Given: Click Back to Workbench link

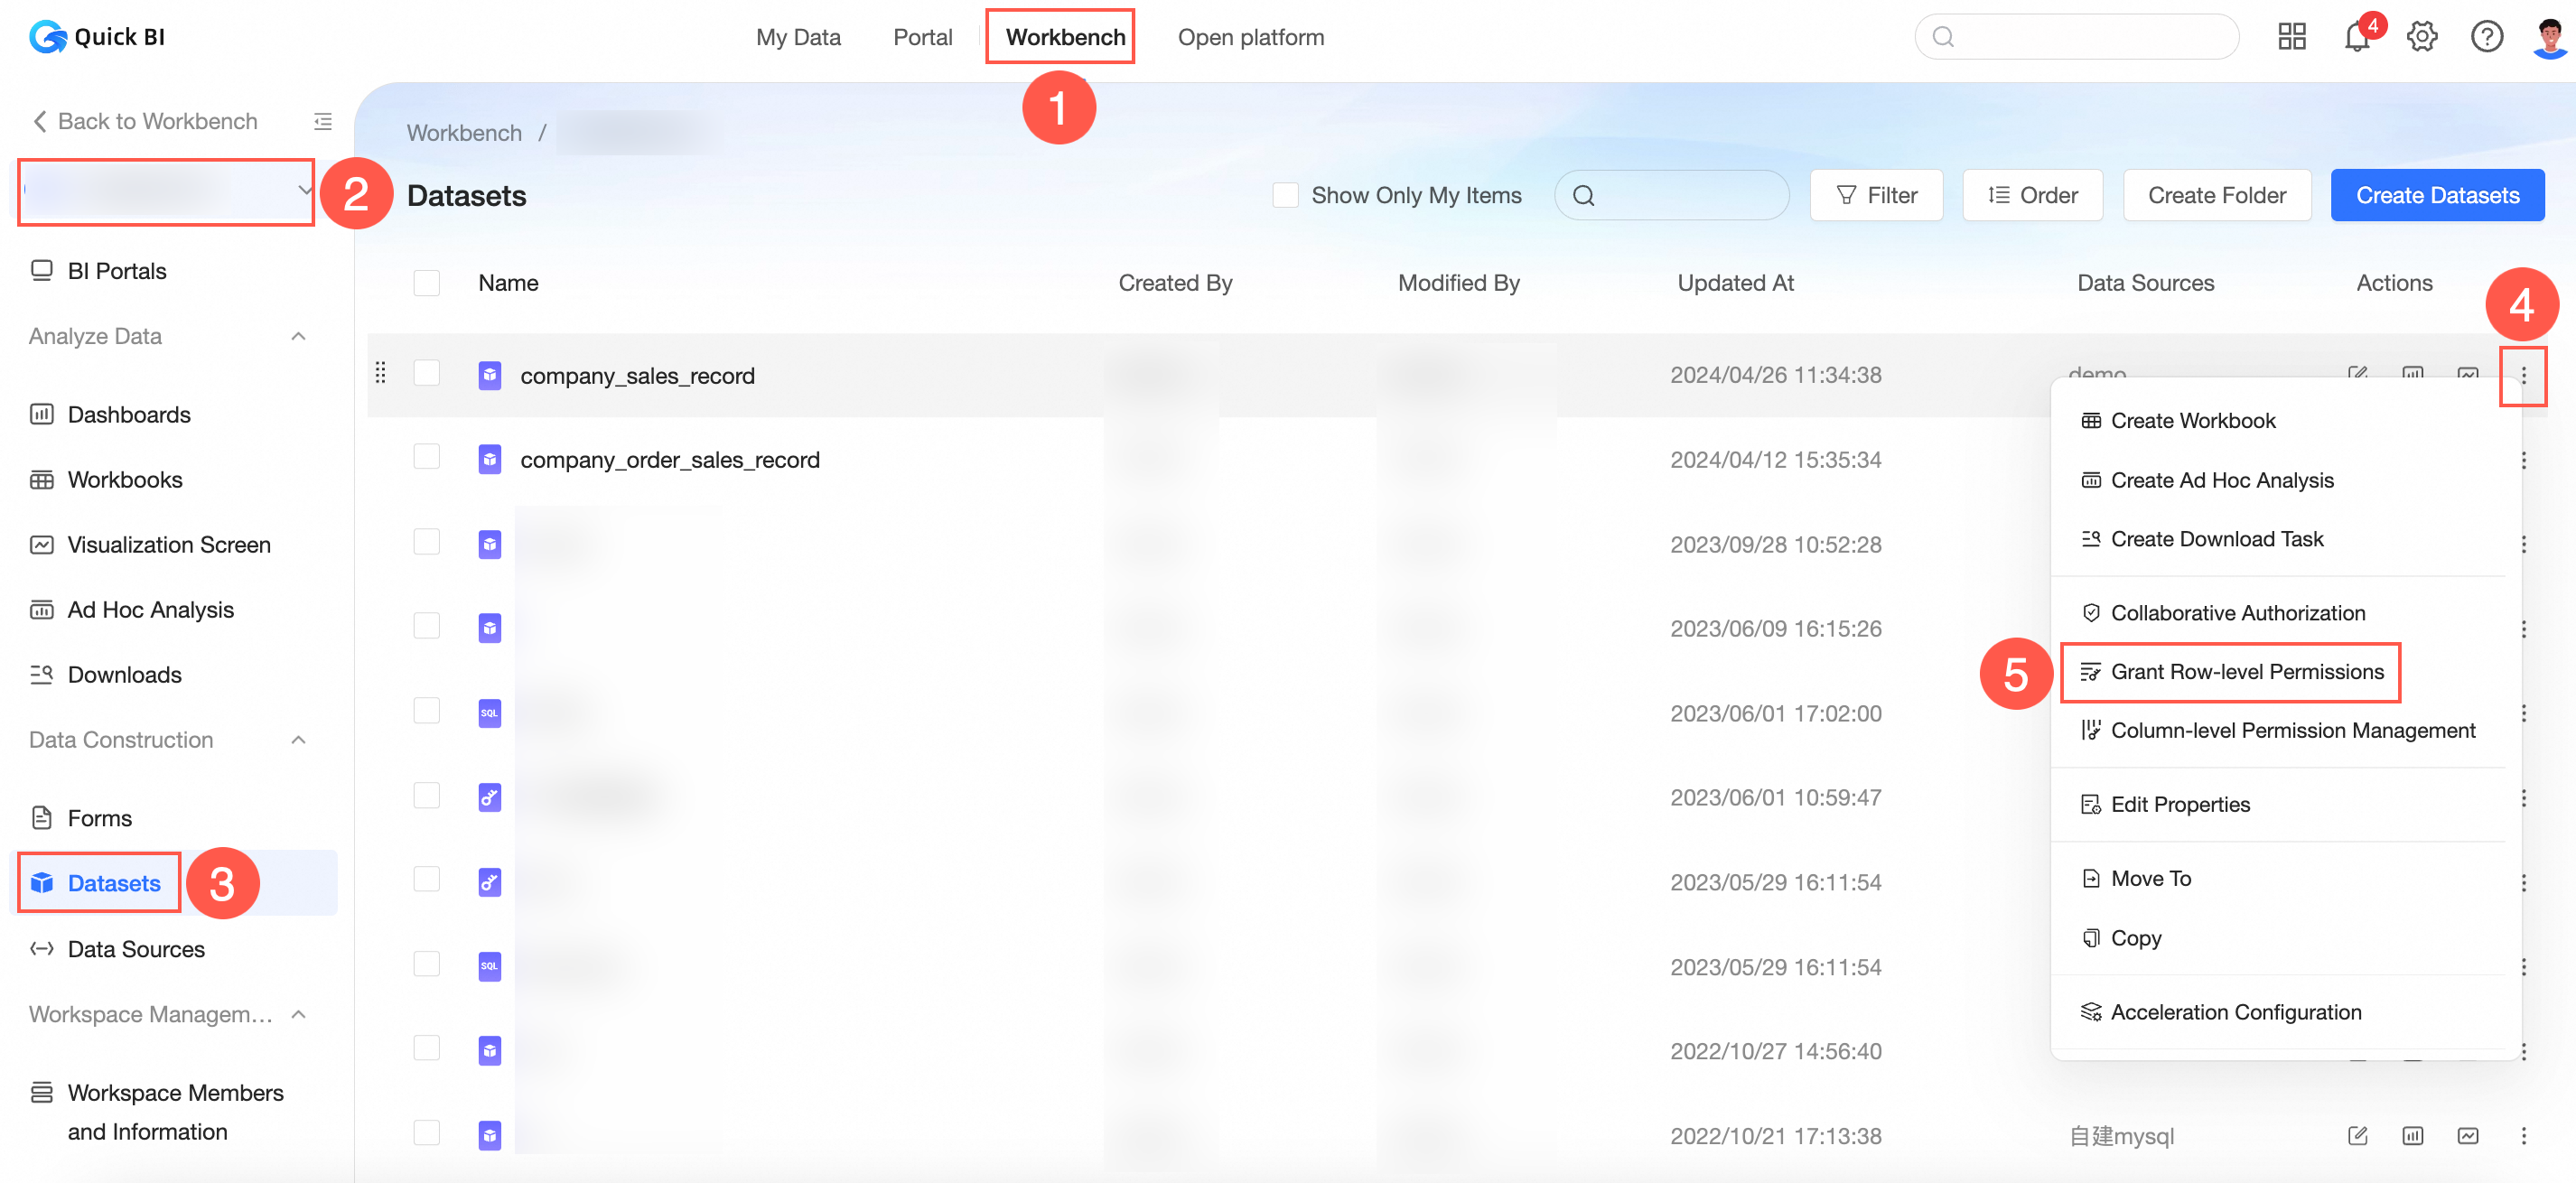Looking at the screenshot, I should coord(146,121).
